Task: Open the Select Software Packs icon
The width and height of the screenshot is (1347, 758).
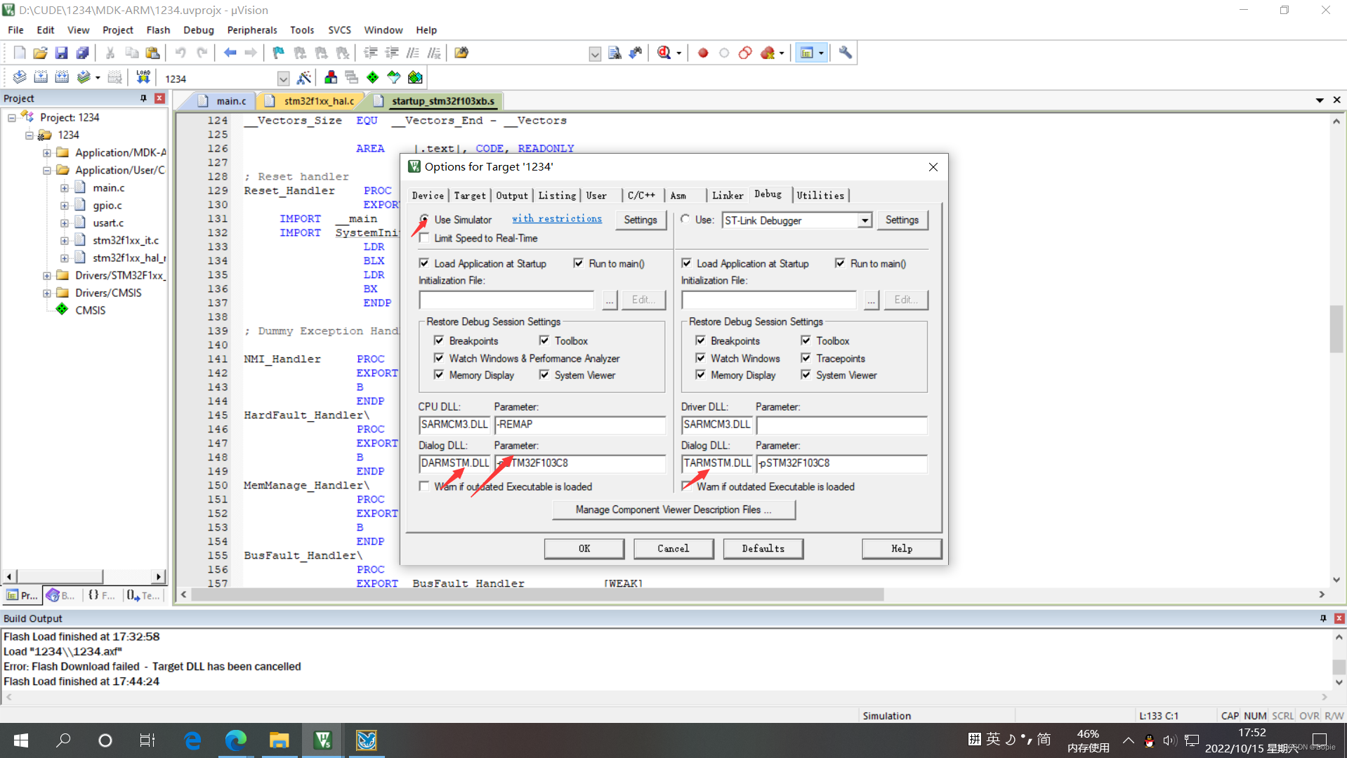Action: (x=394, y=77)
